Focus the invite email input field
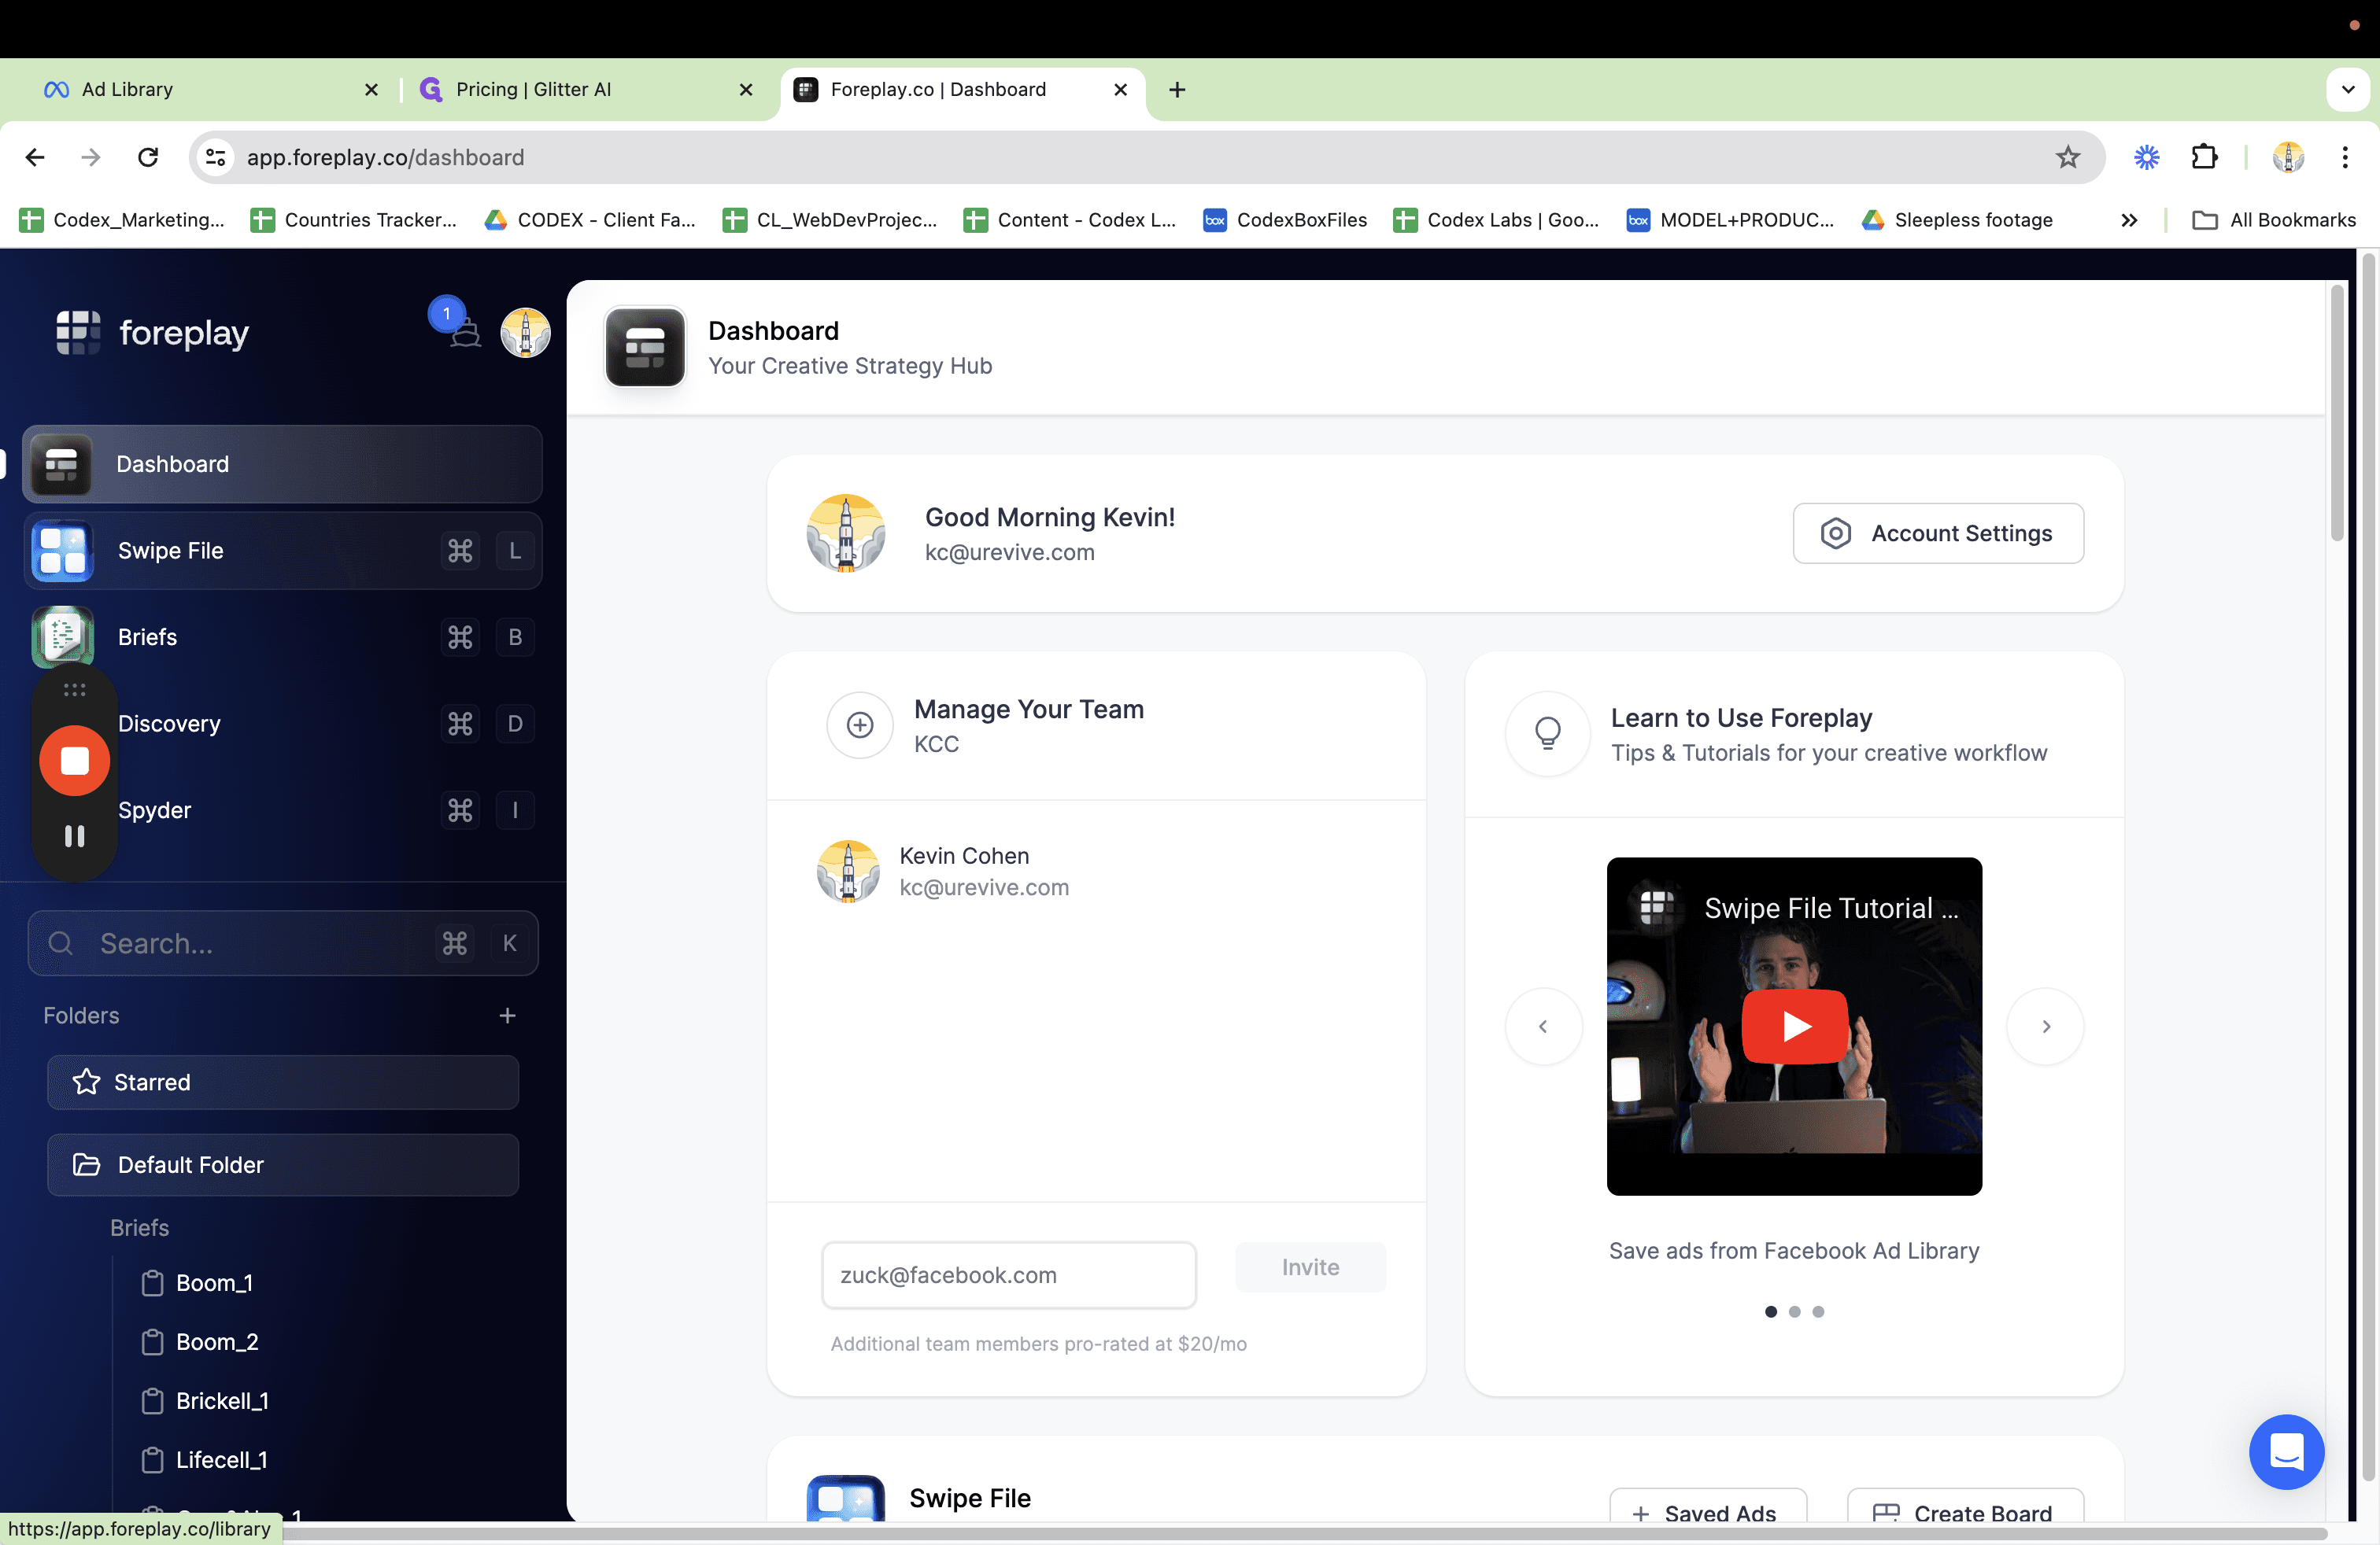The width and height of the screenshot is (2380, 1545). (x=1009, y=1275)
